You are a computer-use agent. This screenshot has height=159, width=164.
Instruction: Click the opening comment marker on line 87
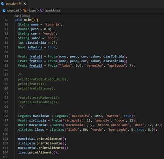[x=20, y=75]
